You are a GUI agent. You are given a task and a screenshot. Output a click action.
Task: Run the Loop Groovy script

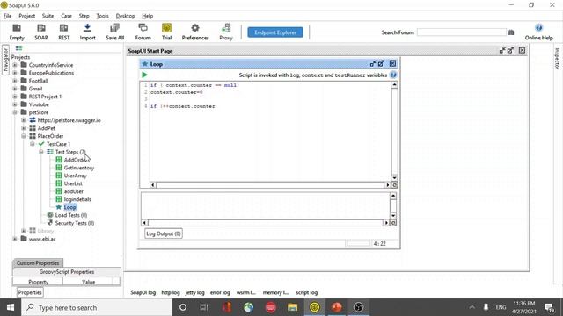click(144, 75)
